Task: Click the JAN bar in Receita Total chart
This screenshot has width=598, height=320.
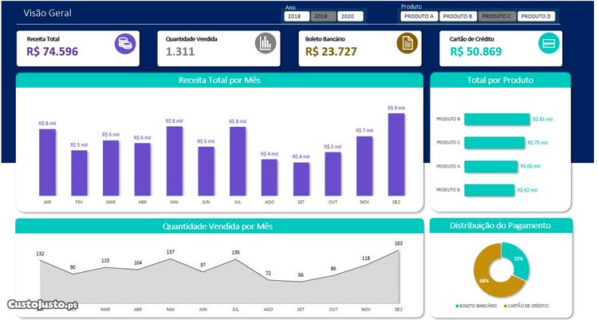Action: pyautogui.click(x=47, y=162)
